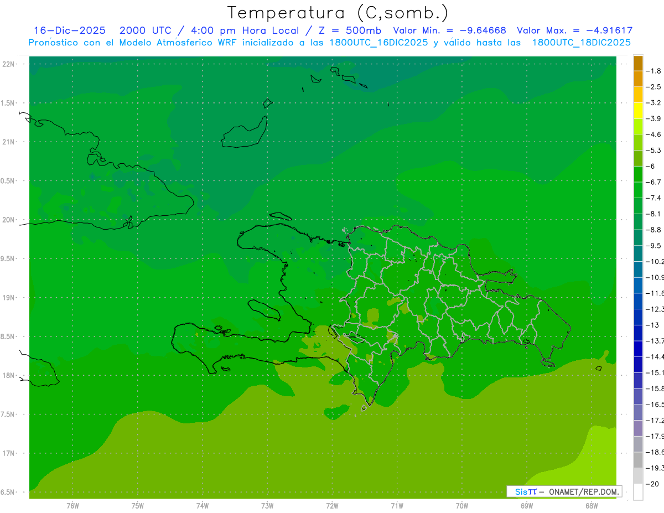The image size is (664, 513).
Task: Click the colorbar value "-13"
Action: point(652,325)
